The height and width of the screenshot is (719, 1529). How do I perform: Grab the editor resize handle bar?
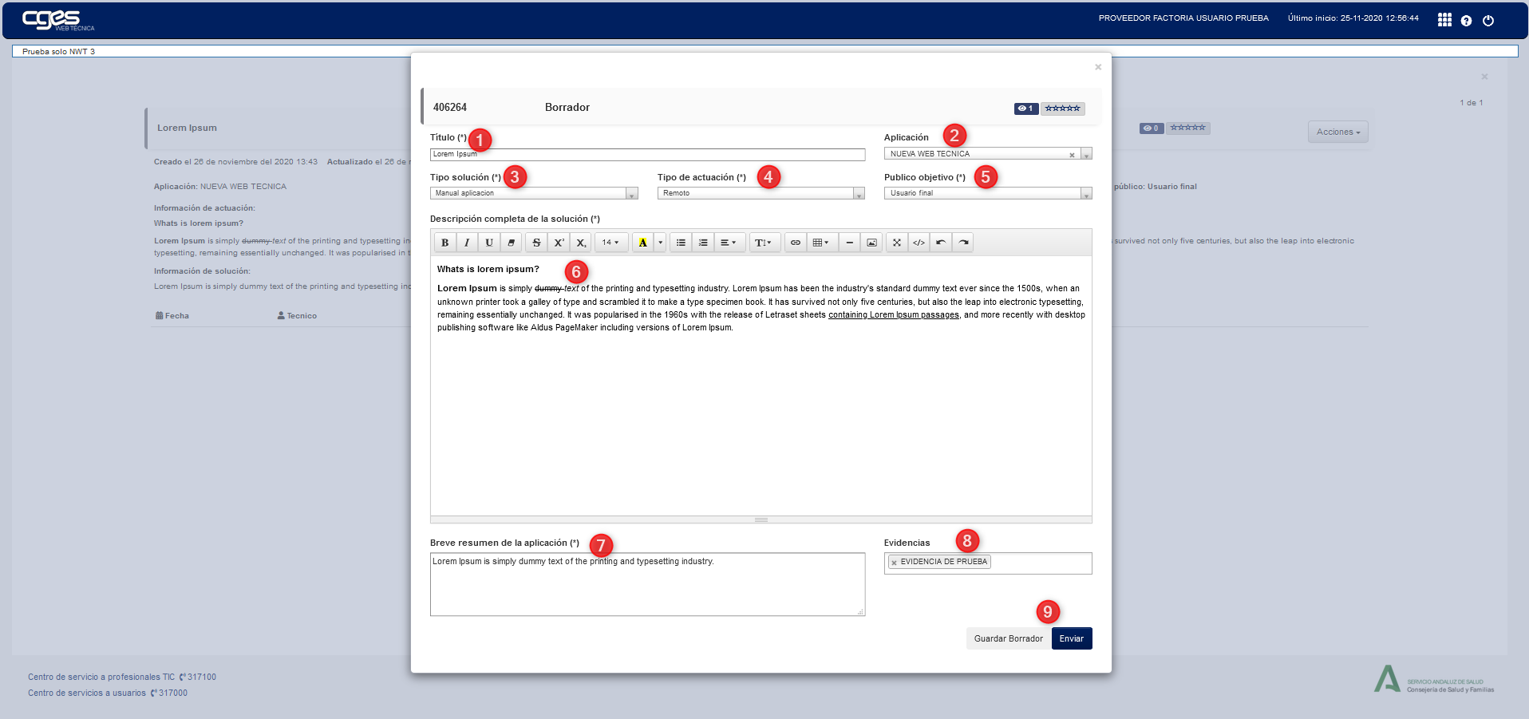coord(761,519)
